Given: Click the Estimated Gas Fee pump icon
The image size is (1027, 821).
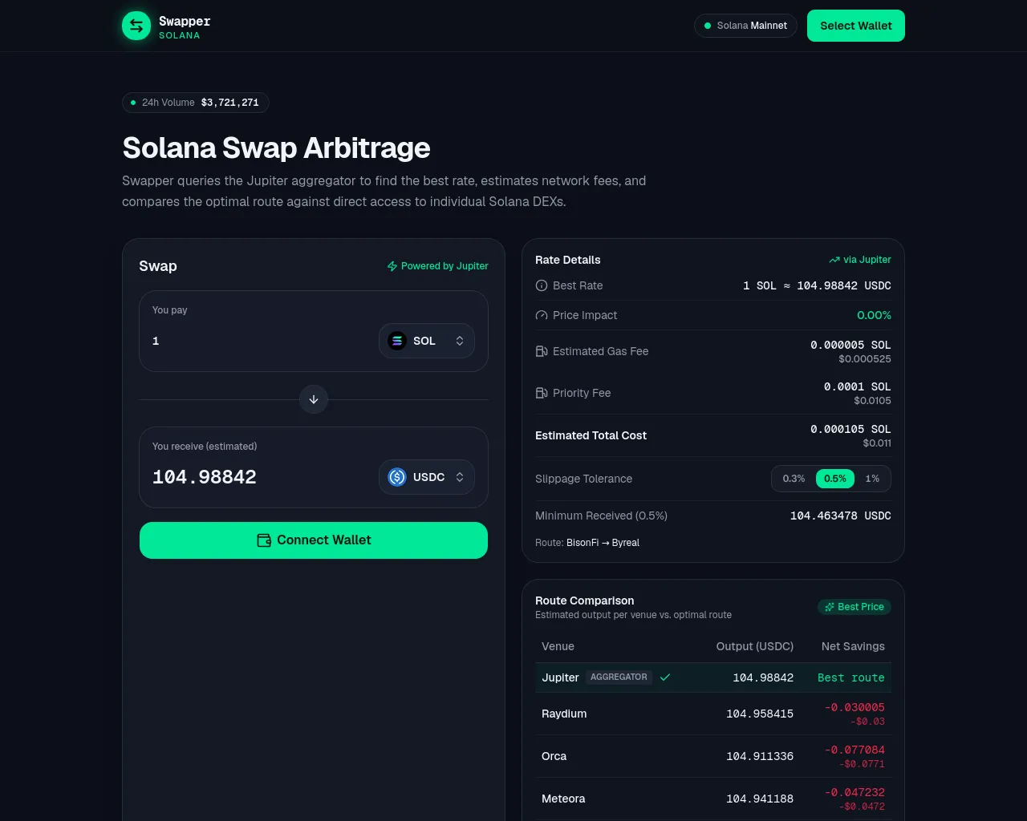Looking at the screenshot, I should pos(542,351).
